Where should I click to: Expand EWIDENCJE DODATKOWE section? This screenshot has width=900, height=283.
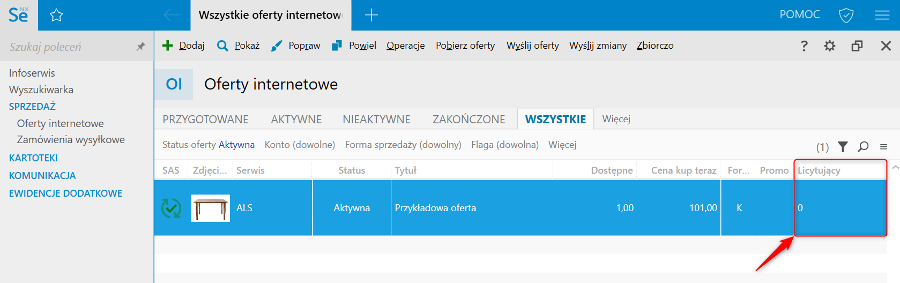pos(65,193)
